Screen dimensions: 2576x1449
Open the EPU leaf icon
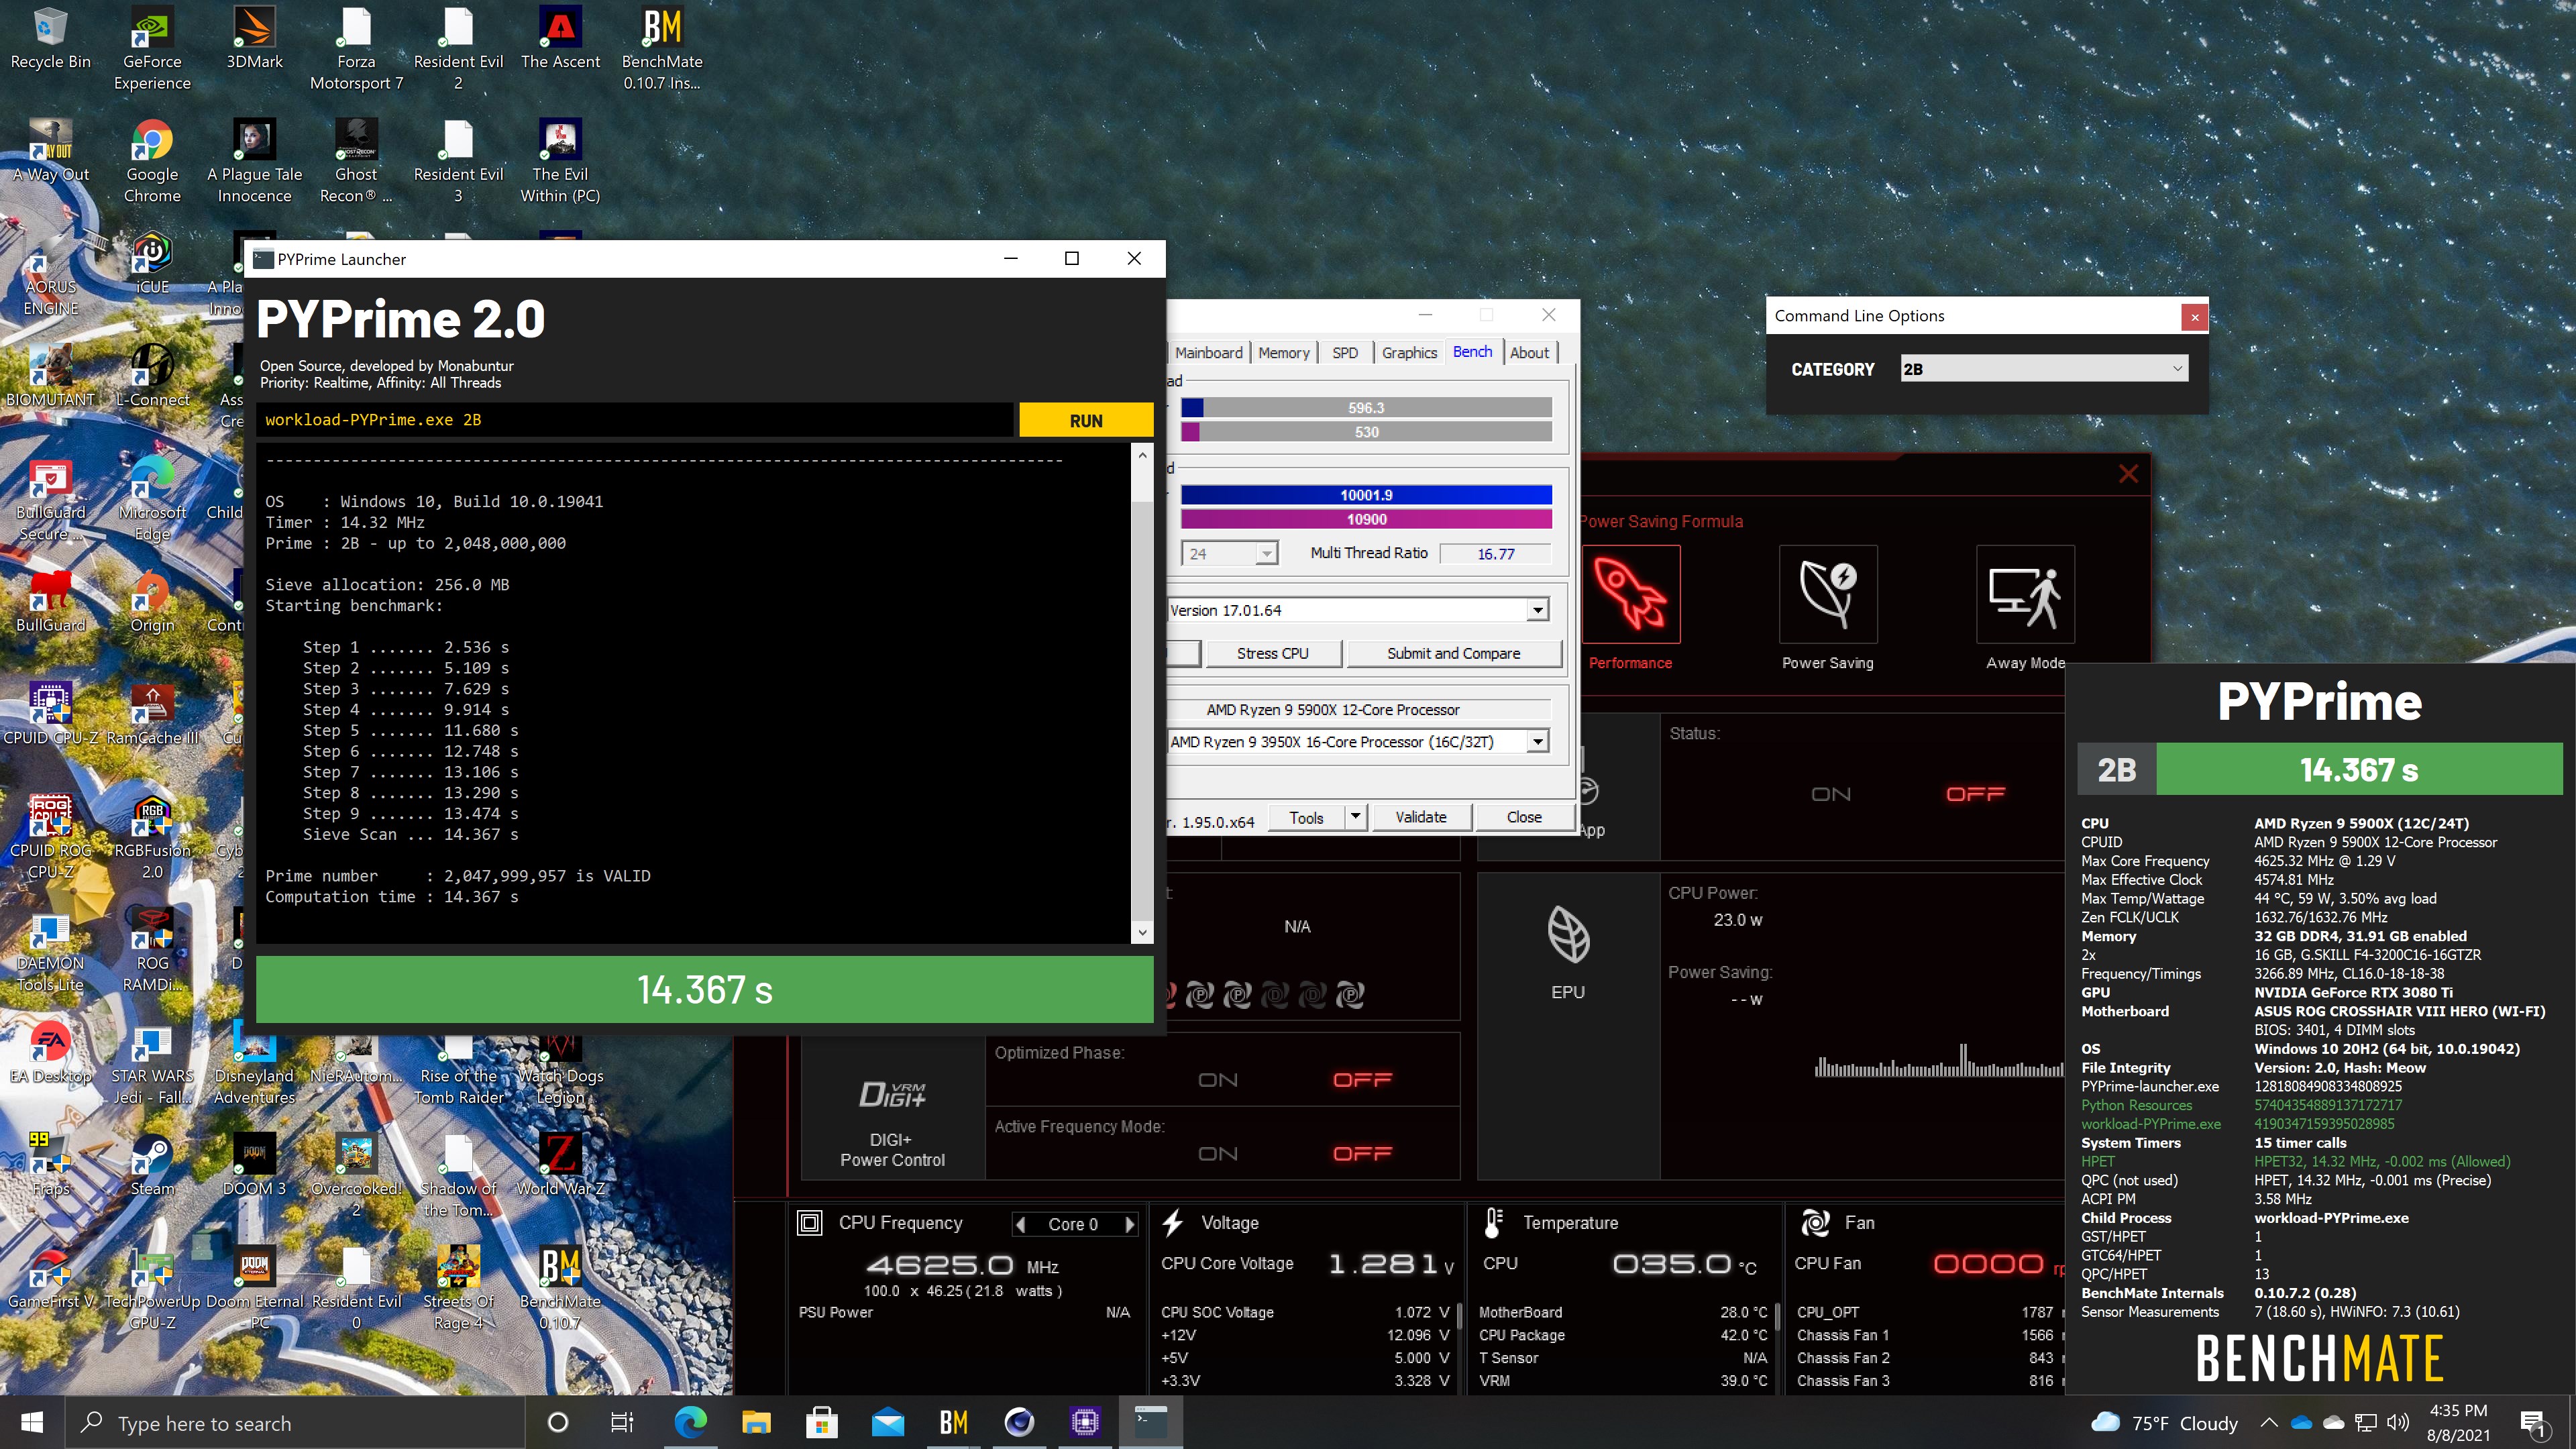click(1567, 935)
